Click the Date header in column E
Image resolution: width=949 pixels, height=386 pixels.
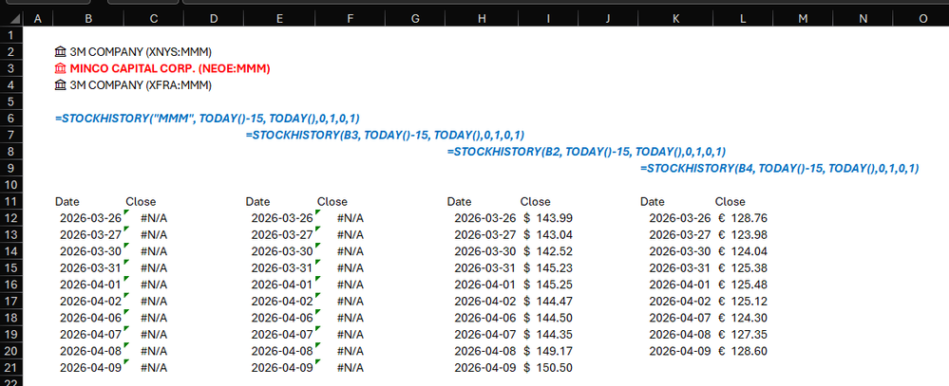(257, 202)
